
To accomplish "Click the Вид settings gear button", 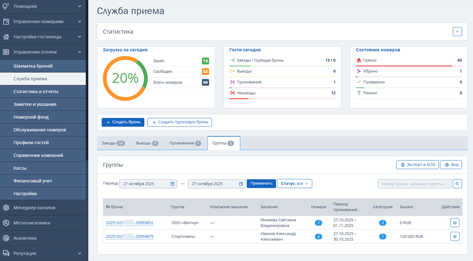I will pyautogui.click(x=451, y=165).
